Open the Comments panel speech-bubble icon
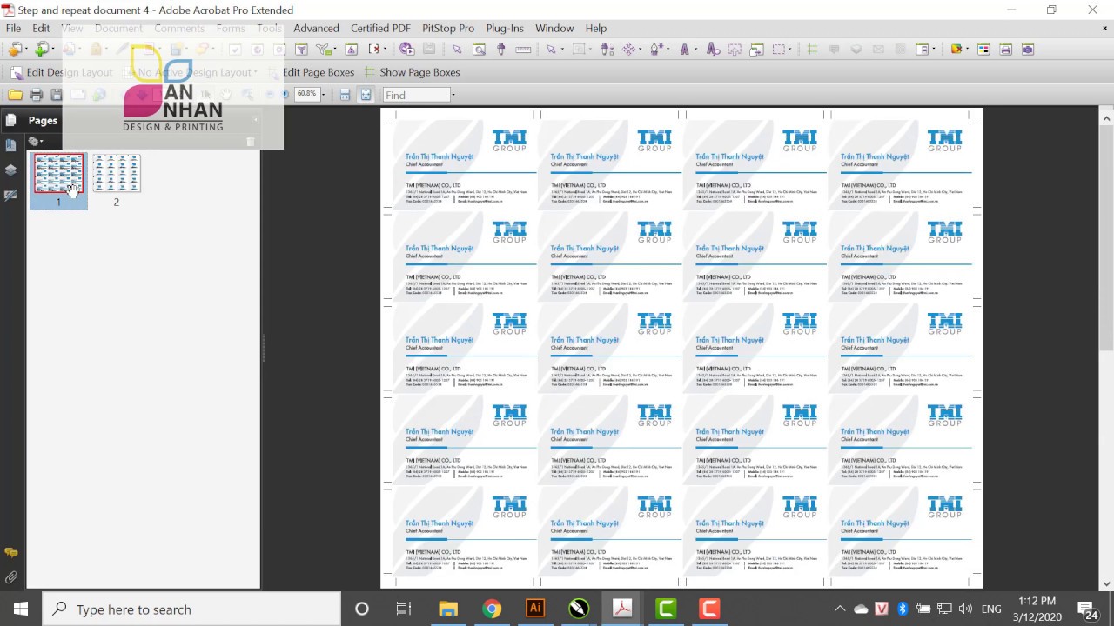The width and height of the screenshot is (1114, 626). point(10,553)
